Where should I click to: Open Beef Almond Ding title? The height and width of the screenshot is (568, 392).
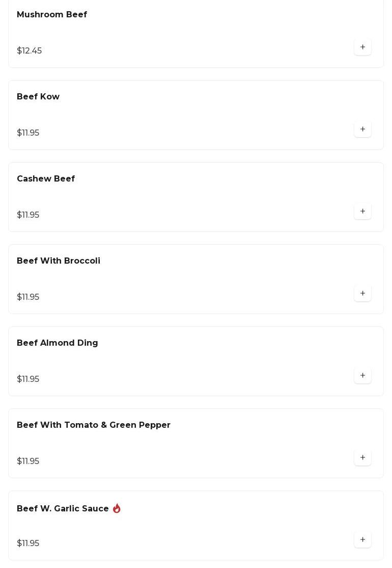(x=58, y=343)
